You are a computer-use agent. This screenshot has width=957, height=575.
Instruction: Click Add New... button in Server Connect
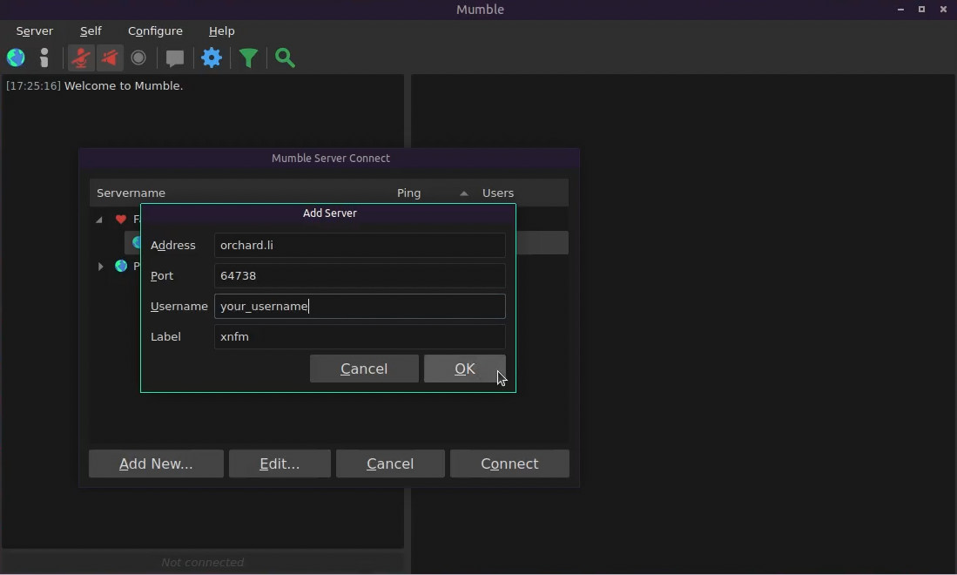coord(156,463)
